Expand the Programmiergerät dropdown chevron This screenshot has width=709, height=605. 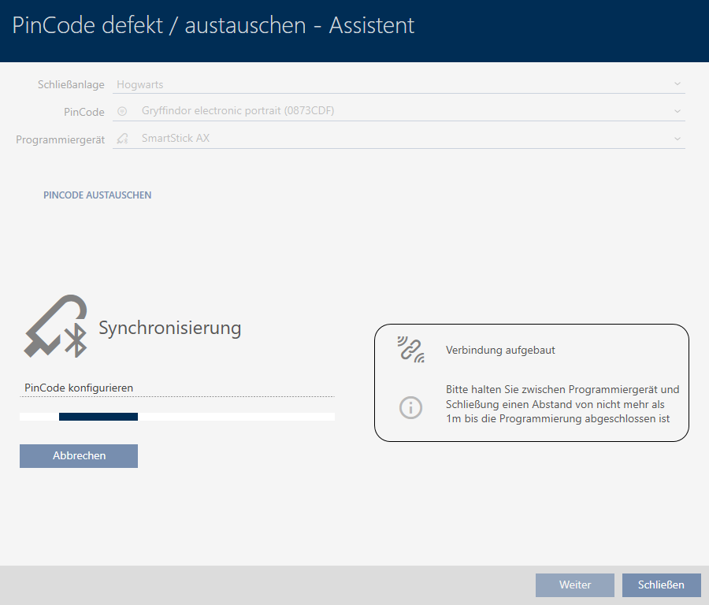[x=677, y=139]
